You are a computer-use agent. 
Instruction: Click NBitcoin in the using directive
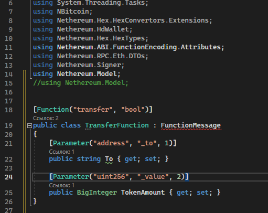tap(73, 12)
